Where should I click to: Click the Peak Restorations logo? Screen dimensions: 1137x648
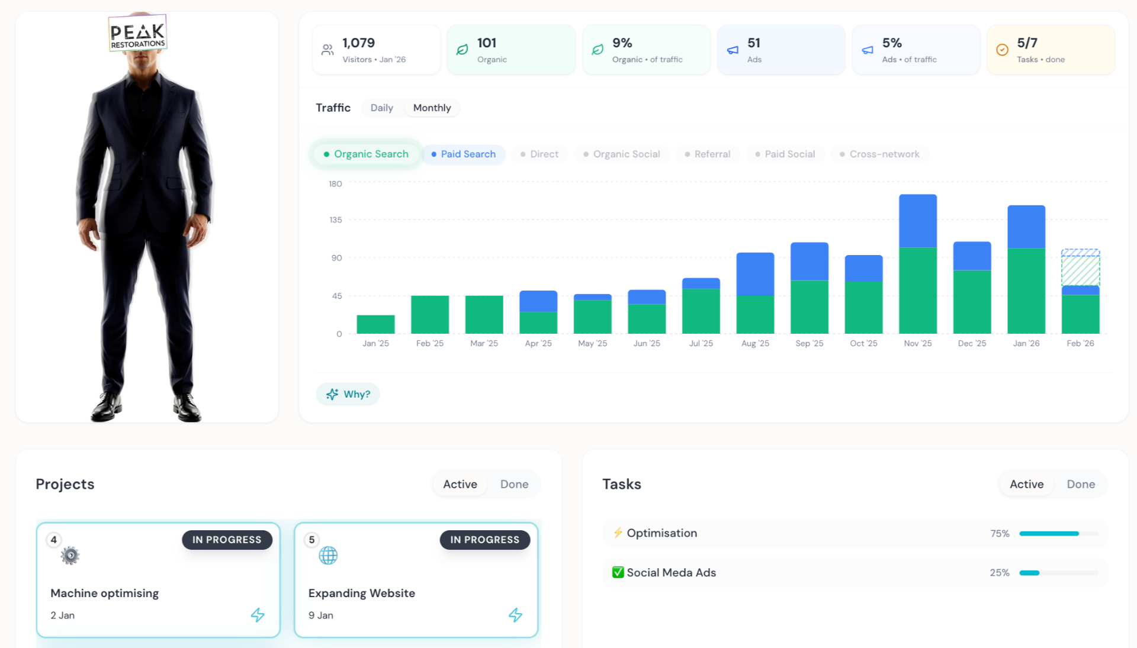click(137, 33)
